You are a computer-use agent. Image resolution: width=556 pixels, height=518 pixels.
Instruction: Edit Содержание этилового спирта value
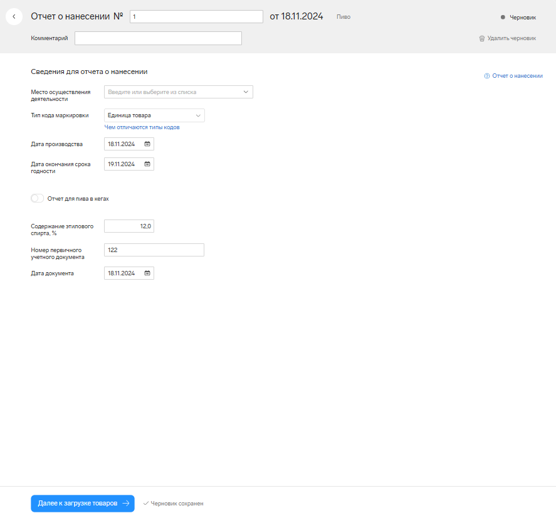(129, 226)
